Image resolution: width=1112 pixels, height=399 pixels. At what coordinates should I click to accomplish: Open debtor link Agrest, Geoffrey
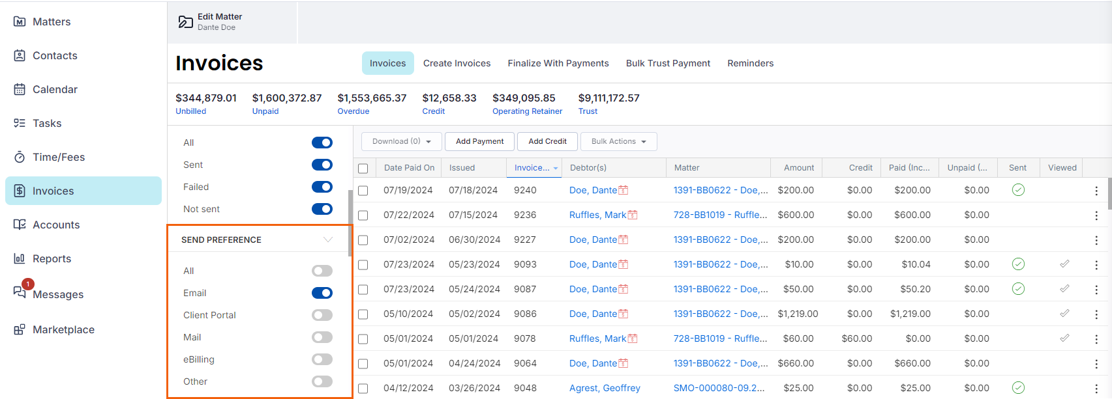(x=605, y=388)
